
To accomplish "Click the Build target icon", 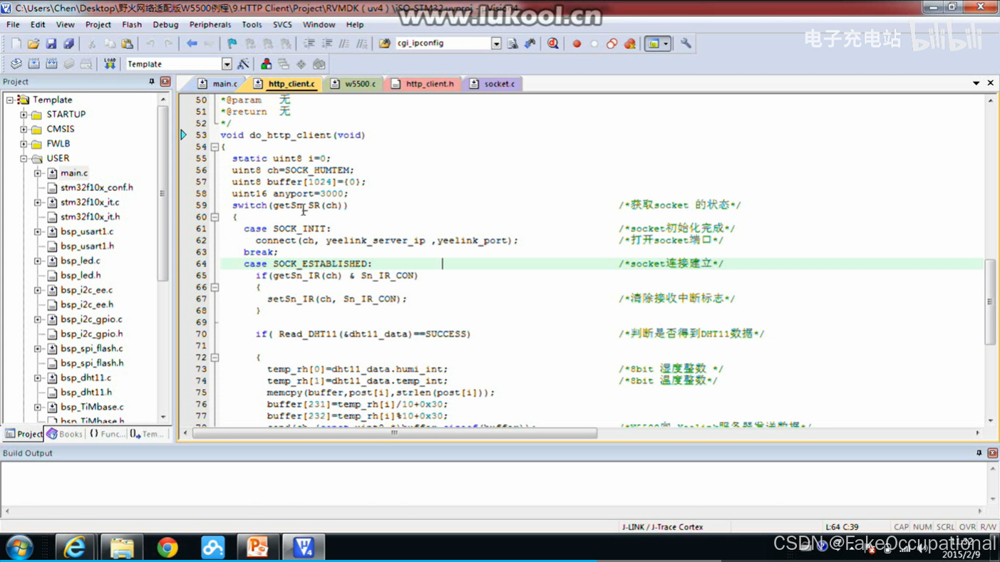I will [x=33, y=64].
